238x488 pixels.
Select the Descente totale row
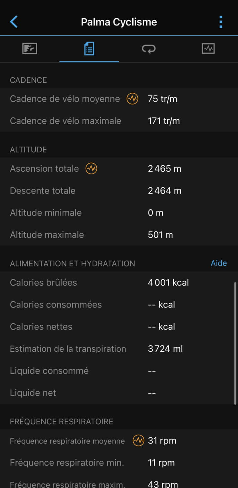click(117, 191)
